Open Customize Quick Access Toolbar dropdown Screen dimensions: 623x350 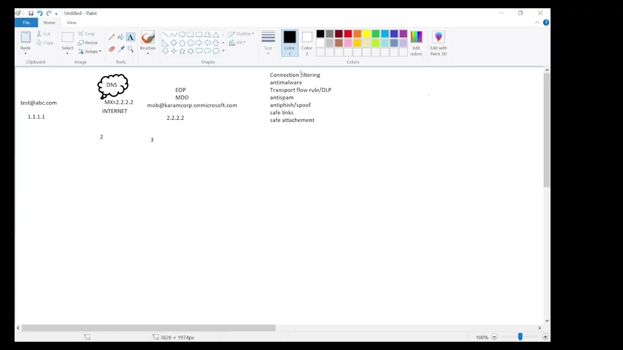point(56,14)
